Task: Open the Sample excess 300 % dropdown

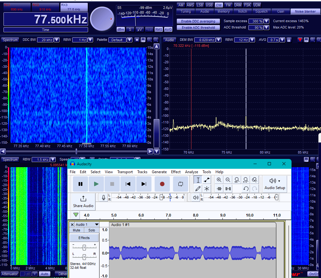Action: pos(266,21)
